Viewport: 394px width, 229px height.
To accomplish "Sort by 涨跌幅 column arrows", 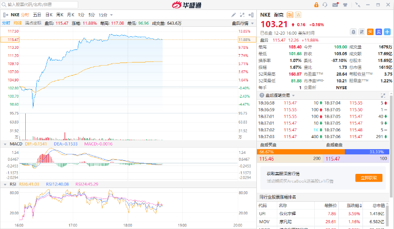I will [361, 206].
